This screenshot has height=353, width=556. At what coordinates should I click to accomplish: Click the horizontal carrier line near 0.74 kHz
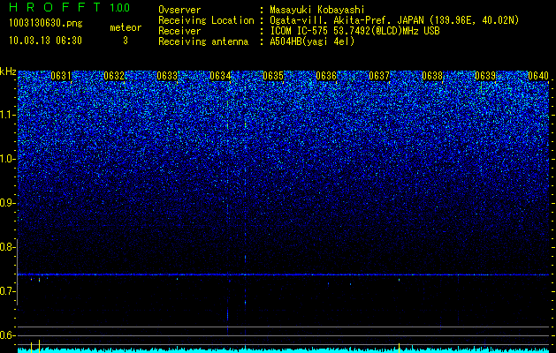tap(284, 274)
